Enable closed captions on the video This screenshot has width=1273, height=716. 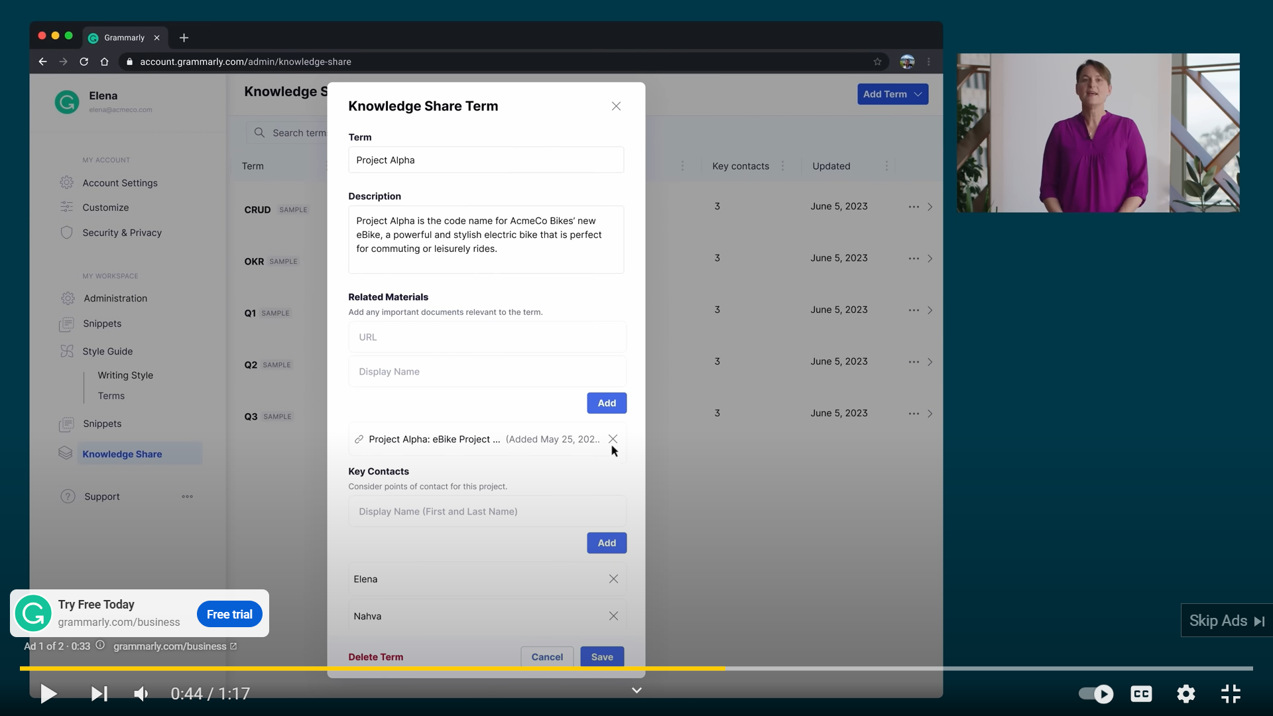1141,693
